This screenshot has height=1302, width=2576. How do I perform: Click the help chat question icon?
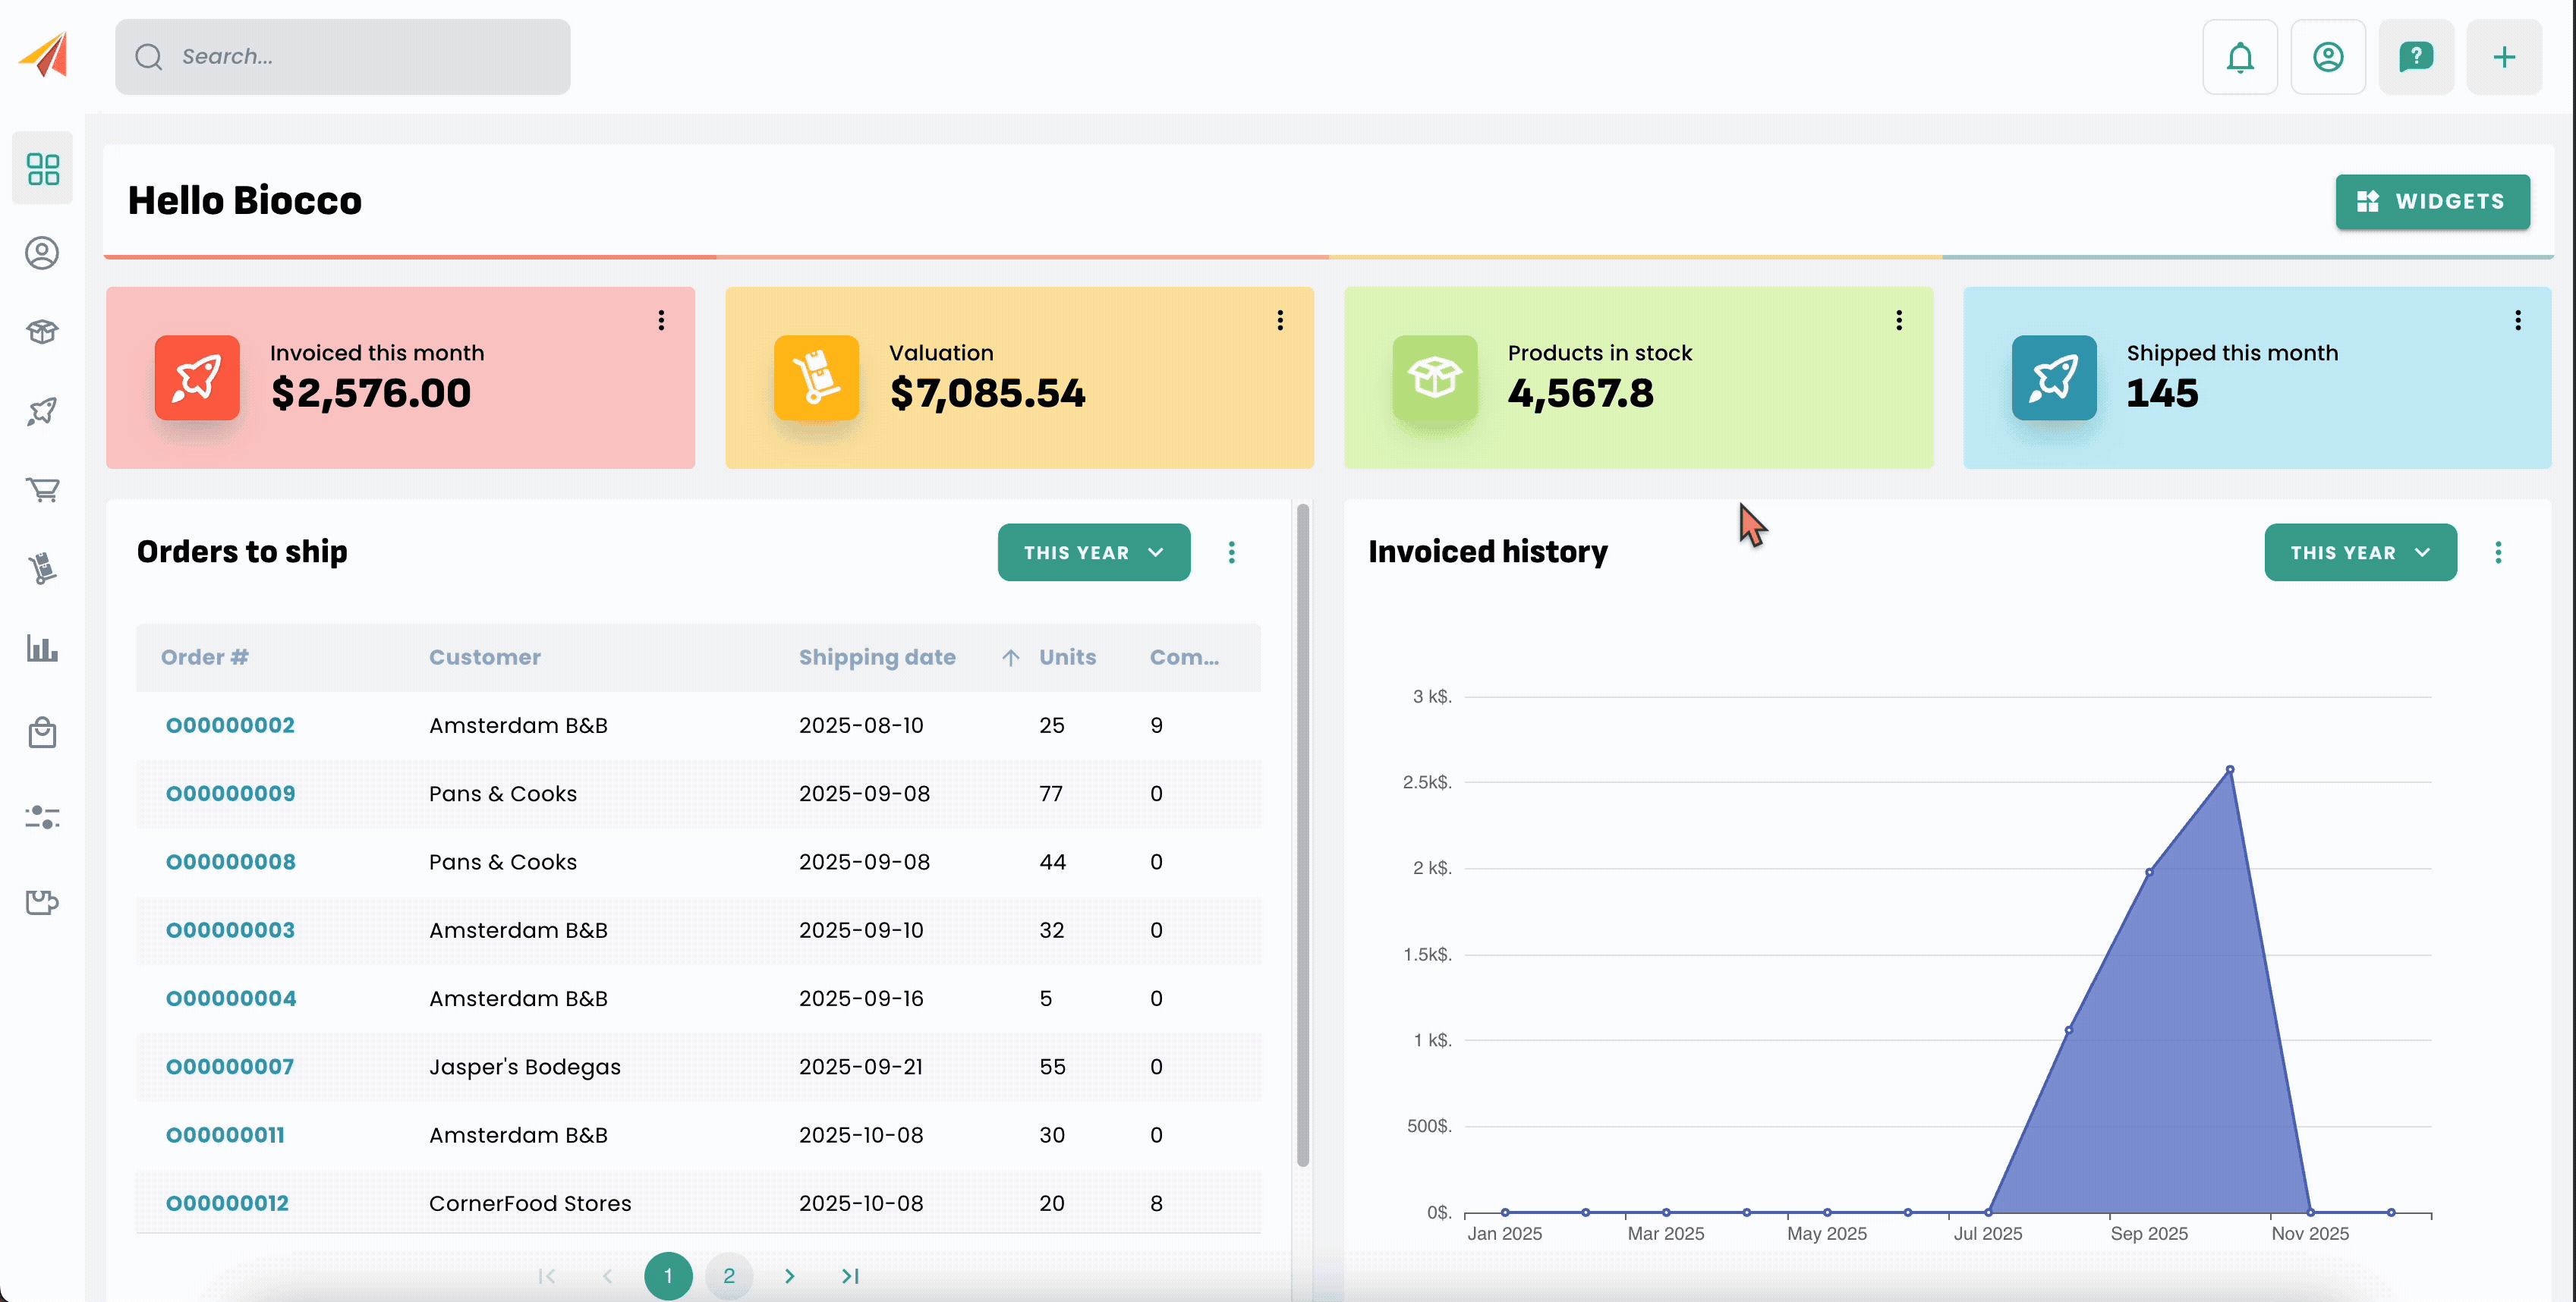point(2415,57)
